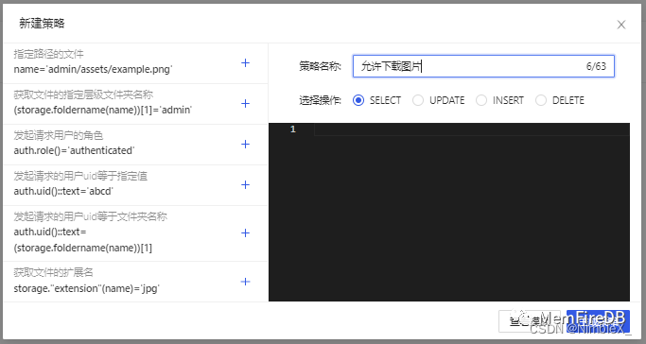Click the 发起请求用户的角色 heading

(x=58, y=135)
